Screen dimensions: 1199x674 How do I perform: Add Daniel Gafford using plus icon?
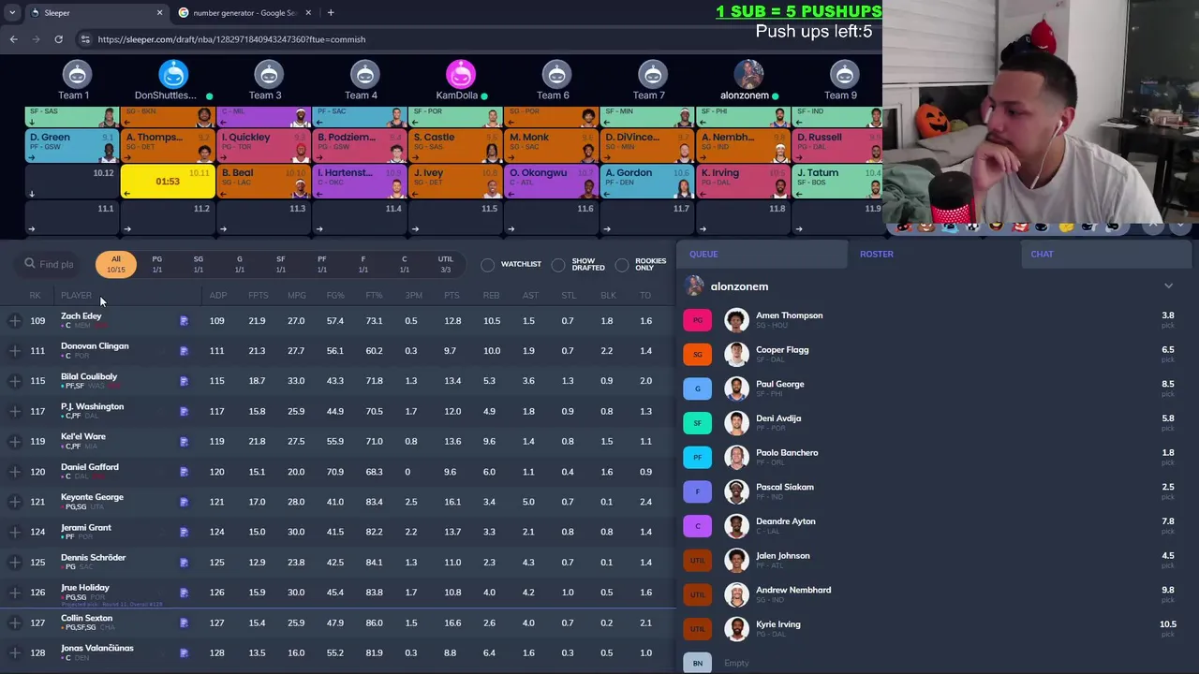pyautogui.click(x=15, y=472)
